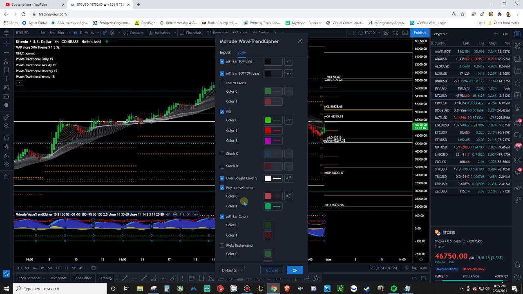Viewport: 523px width, 294px height.
Task: Collapse the indicator legend arrow
Action: click(x=19, y=83)
